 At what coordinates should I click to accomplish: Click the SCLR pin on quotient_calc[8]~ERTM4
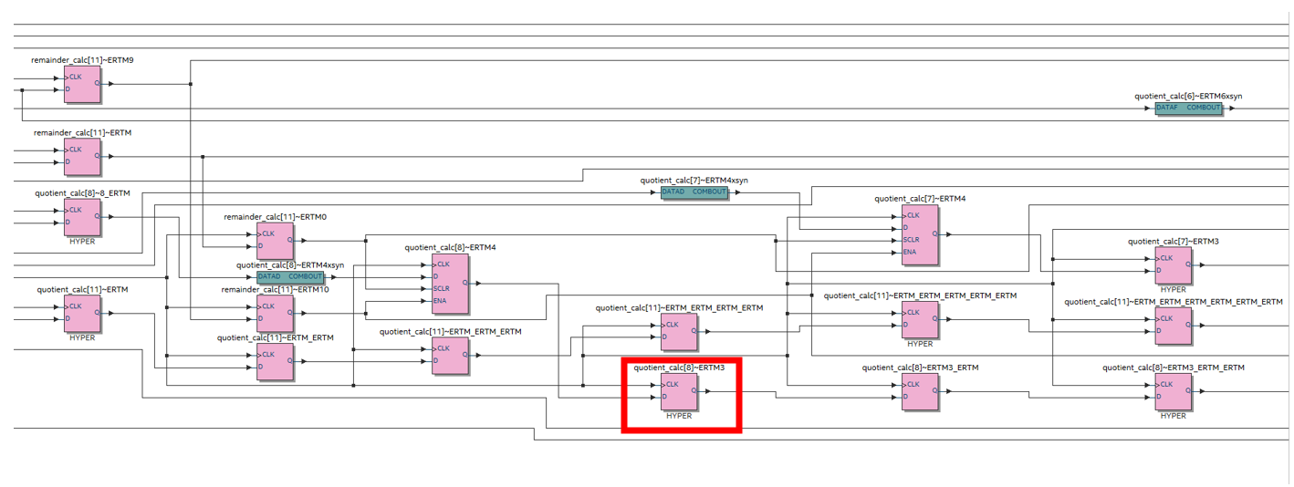[441, 289]
